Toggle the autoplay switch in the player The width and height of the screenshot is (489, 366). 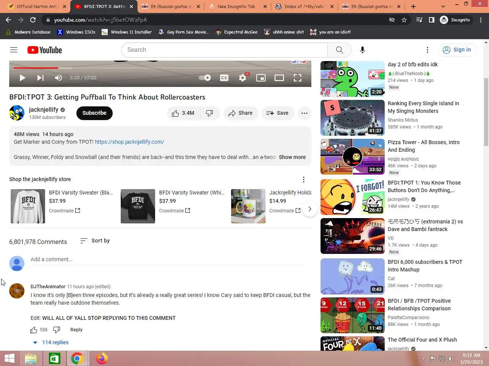[x=205, y=78]
